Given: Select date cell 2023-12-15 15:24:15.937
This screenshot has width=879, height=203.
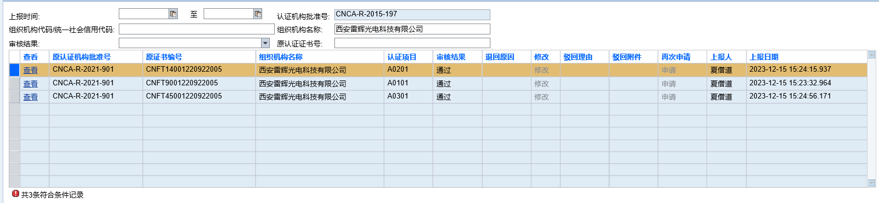Looking at the screenshot, I should [x=807, y=70].
